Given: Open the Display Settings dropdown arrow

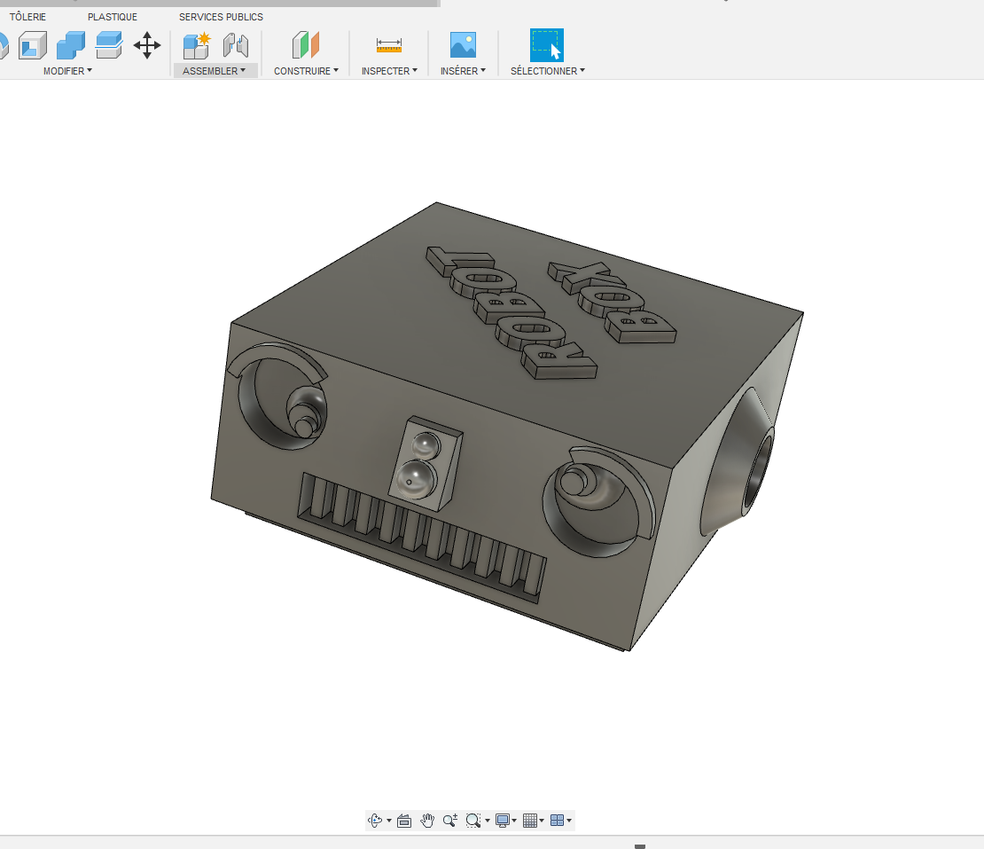Looking at the screenshot, I should (514, 821).
